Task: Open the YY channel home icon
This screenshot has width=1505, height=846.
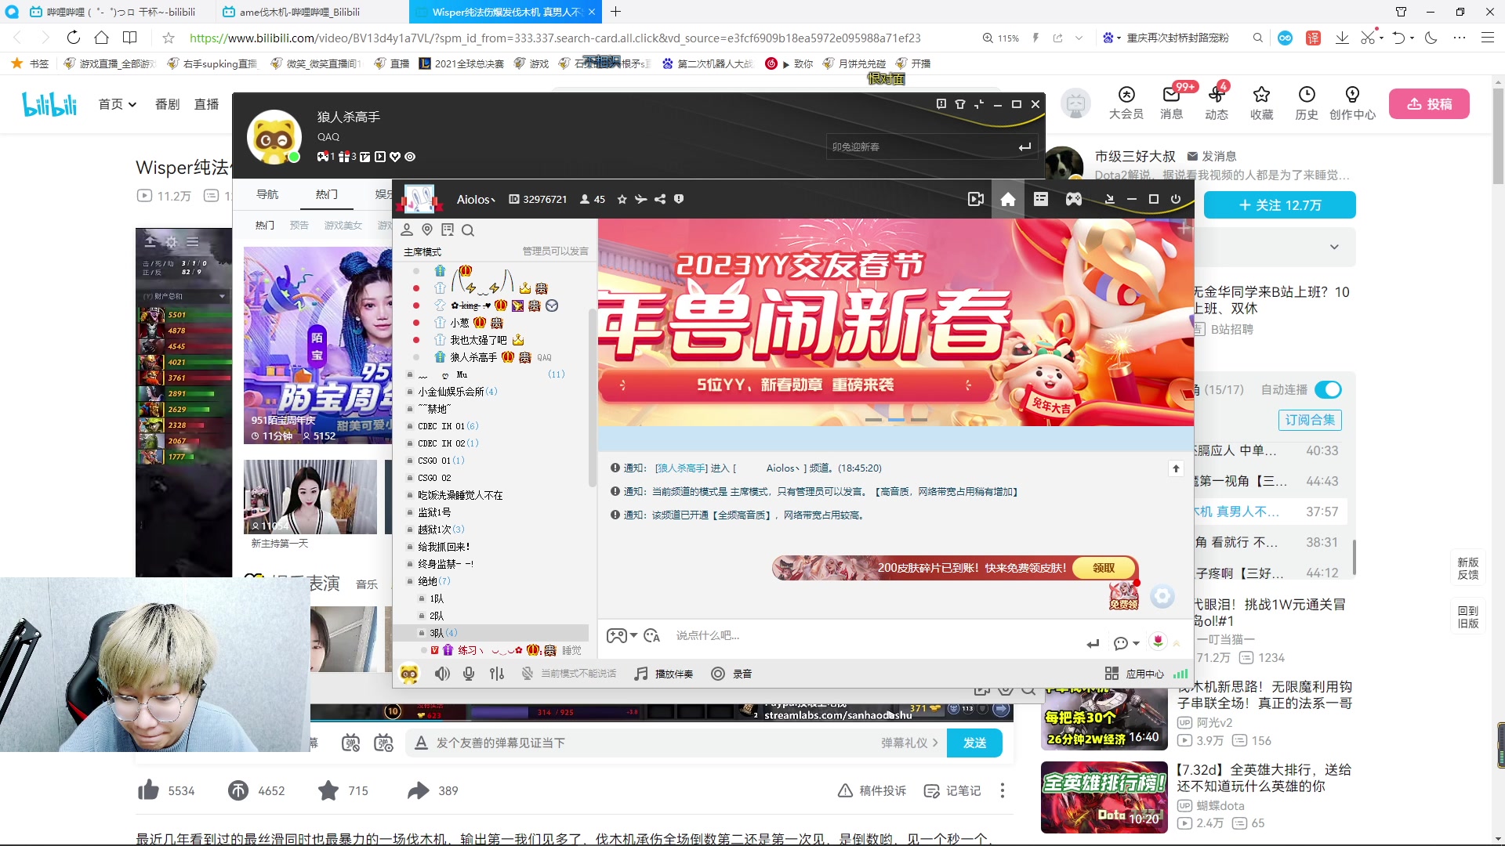Action: pyautogui.click(x=1008, y=199)
